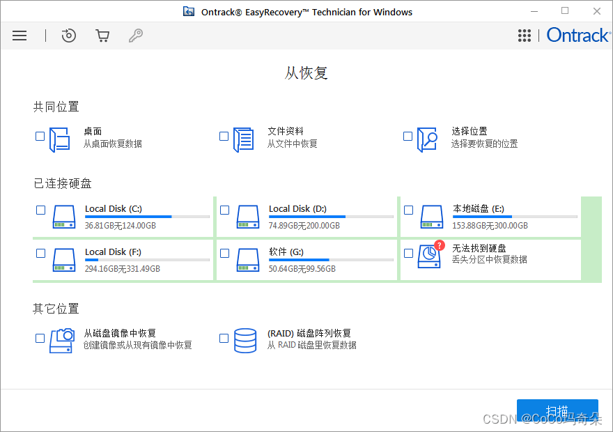Click the activation key icon
The height and width of the screenshot is (432, 613).
[137, 36]
